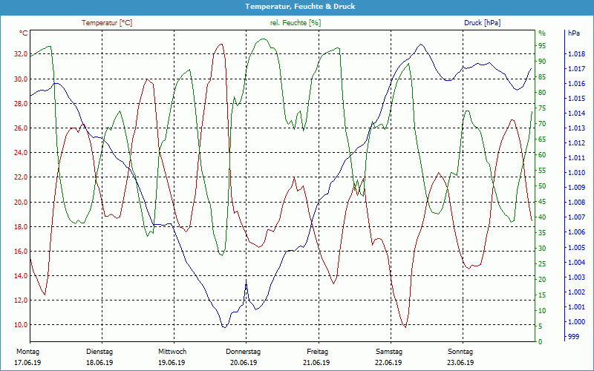Click the '75' humidity axis value
The image size is (594, 371).
542,108
